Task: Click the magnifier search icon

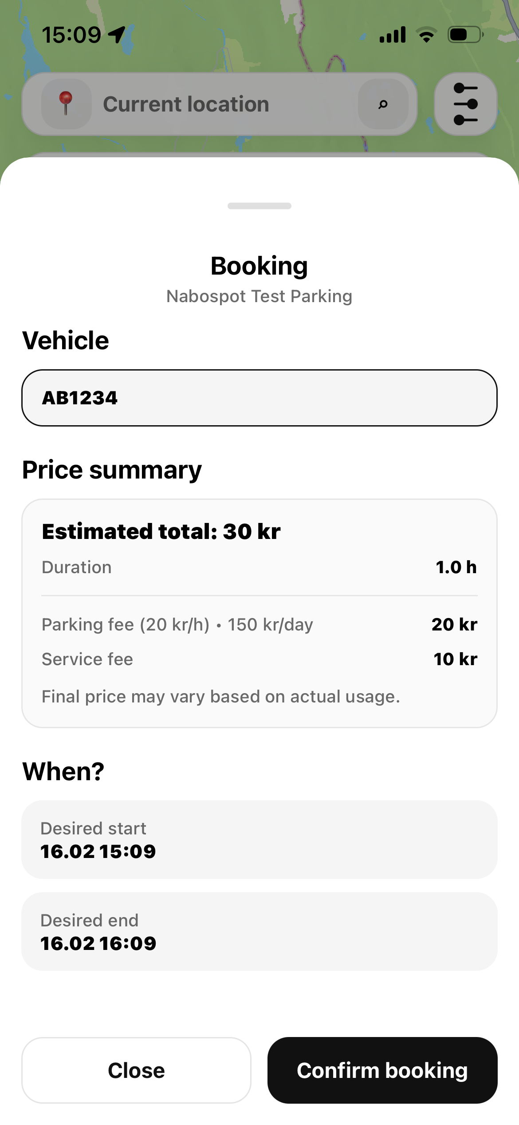Action: pos(383,104)
